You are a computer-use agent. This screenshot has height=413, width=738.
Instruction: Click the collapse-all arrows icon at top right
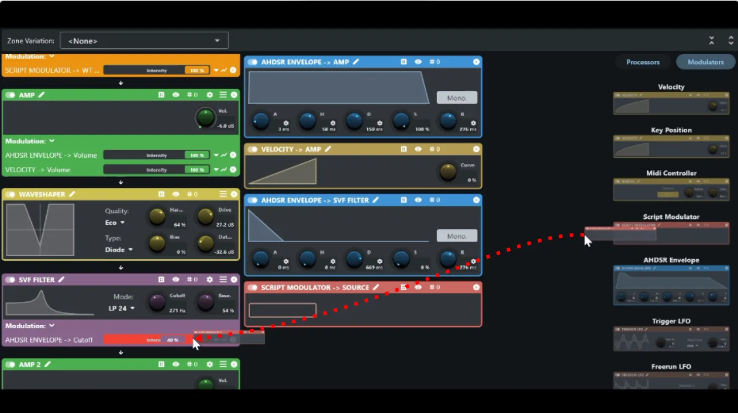click(712, 41)
